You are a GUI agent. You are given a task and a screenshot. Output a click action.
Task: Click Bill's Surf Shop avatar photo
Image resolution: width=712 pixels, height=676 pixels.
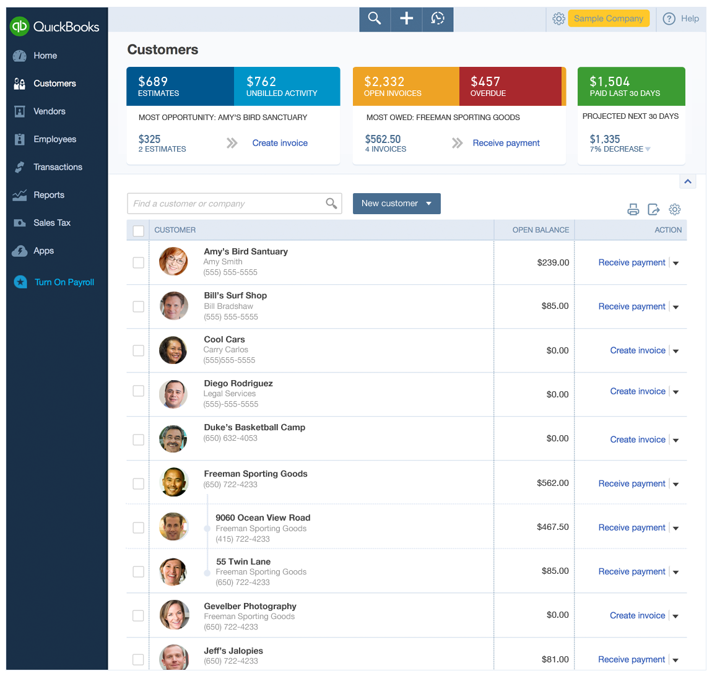point(174,306)
